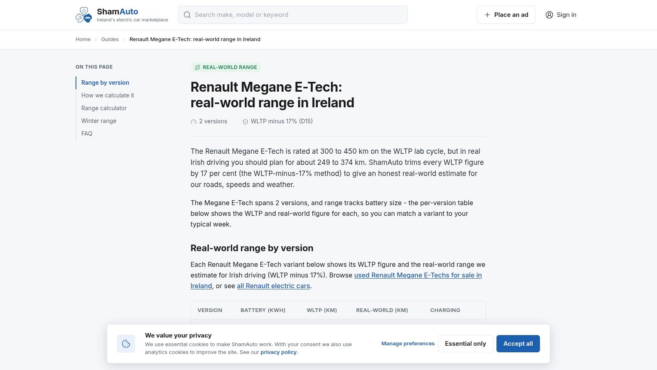
Task: Click the REAL-WORLD RANGE badge
Action: pyautogui.click(x=226, y=67)
